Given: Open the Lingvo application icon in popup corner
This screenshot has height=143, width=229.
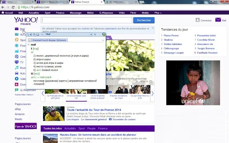Looking at the screenshot, I should [104, 34].
